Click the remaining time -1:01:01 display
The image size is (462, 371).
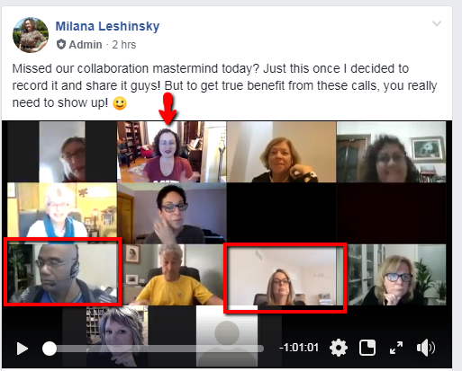point(299,348)
